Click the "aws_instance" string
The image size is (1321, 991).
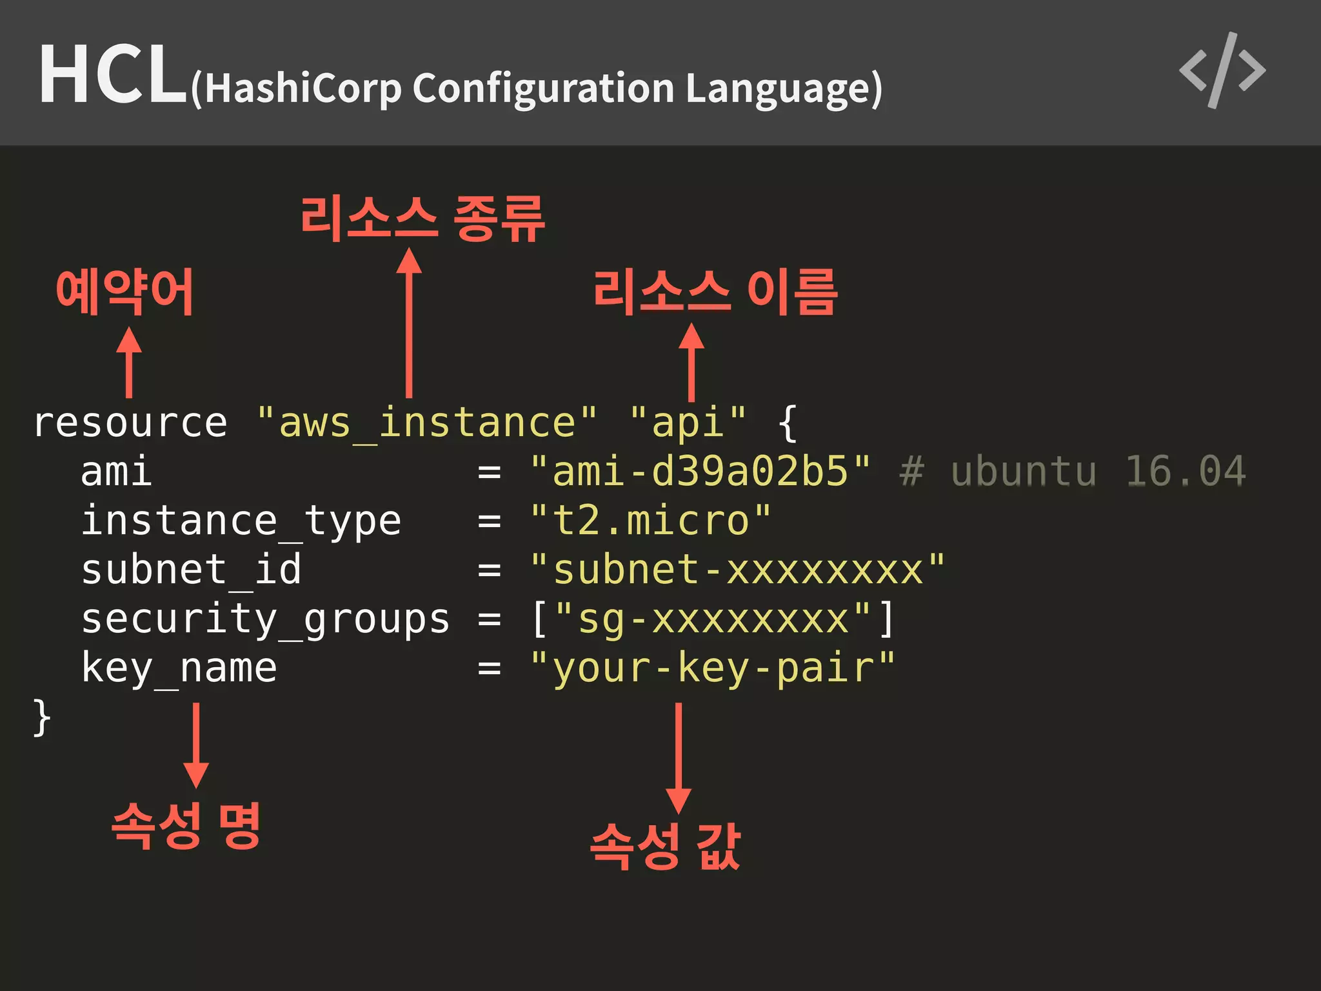[x=426, y=423]
